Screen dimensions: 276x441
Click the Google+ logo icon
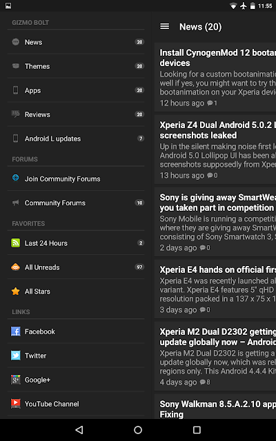coord(15,380)
